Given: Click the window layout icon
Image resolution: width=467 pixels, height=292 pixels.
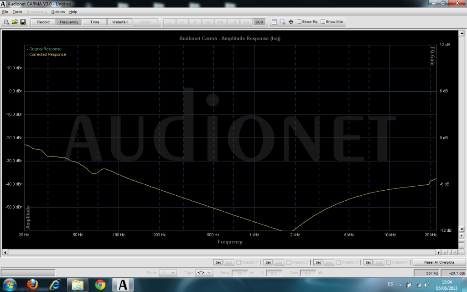Looking at the screenshot, I should tap(274, 22).
